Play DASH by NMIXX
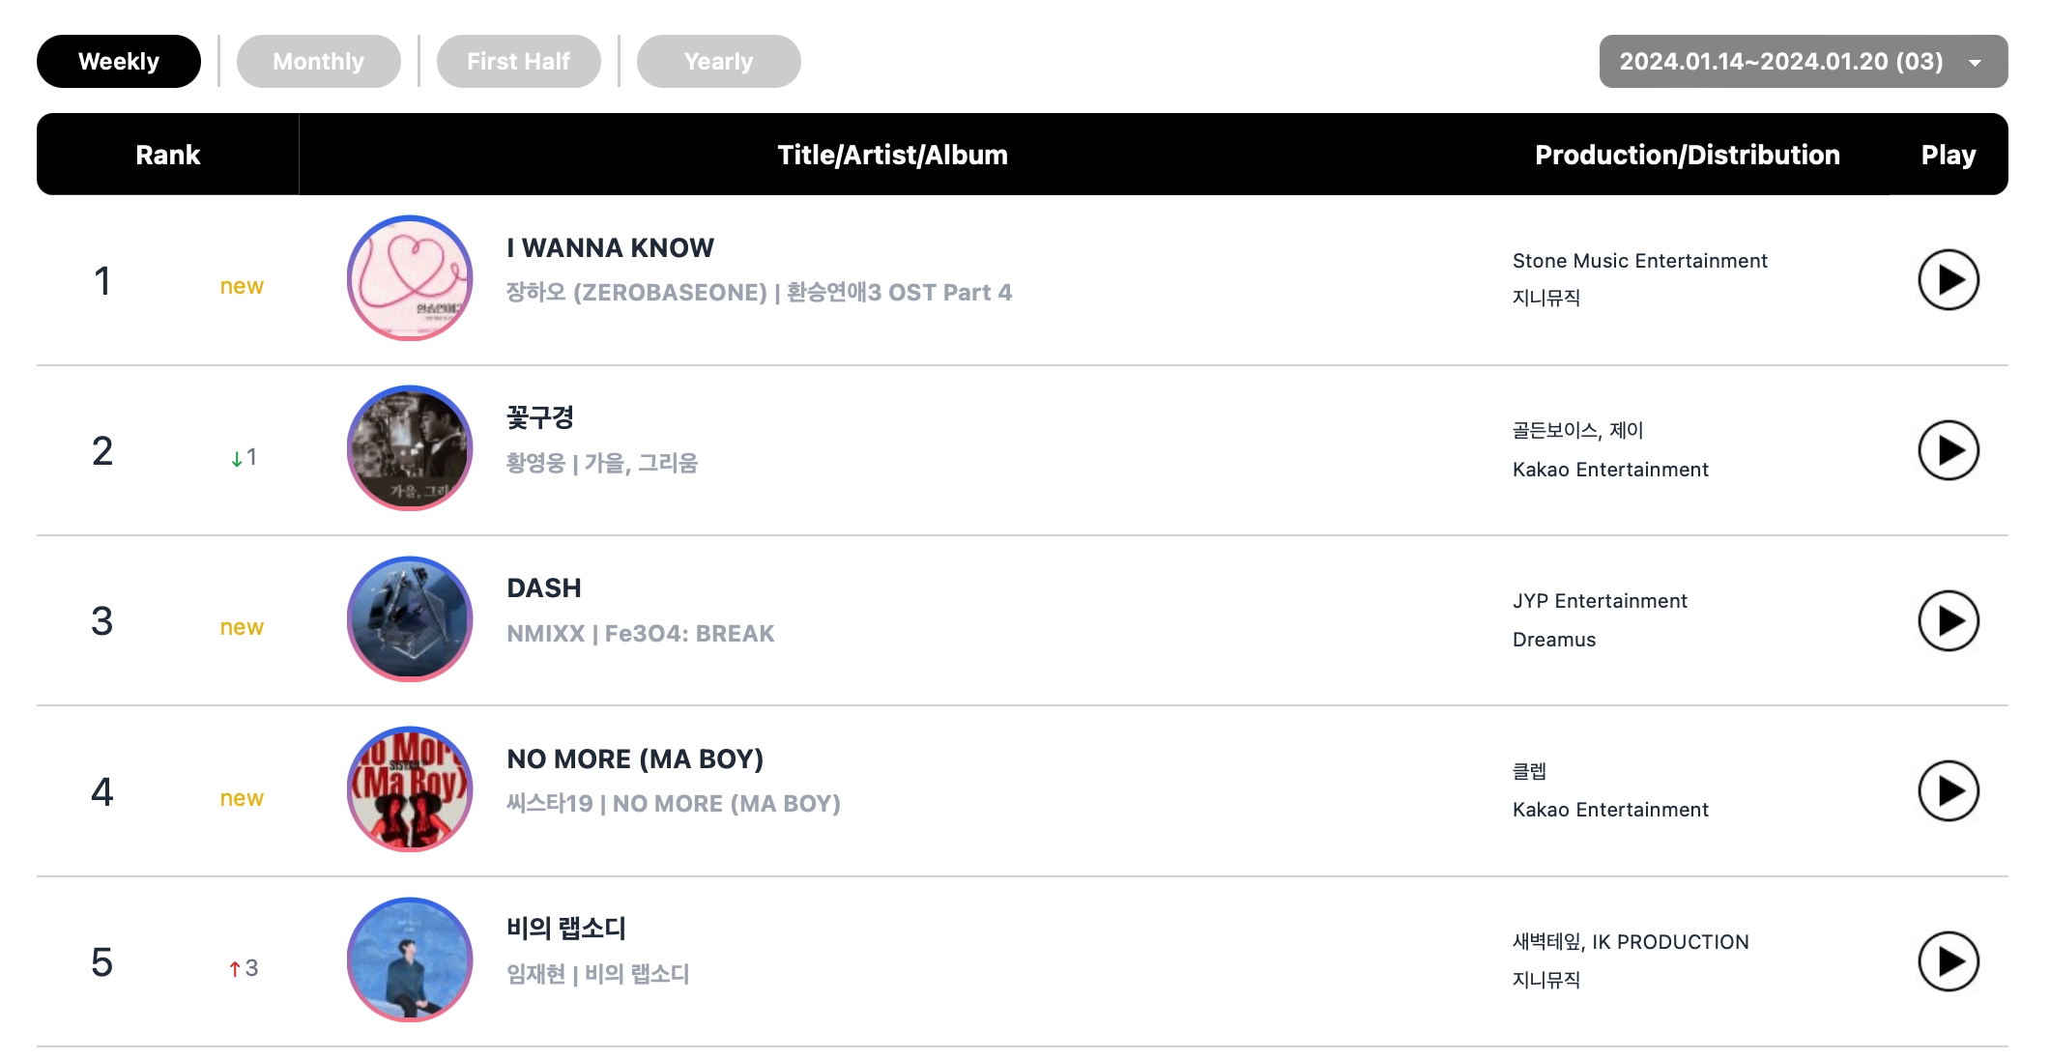Image resolution: width=2050 pixels, height=1059 pixels. (x=1948, y=621)
